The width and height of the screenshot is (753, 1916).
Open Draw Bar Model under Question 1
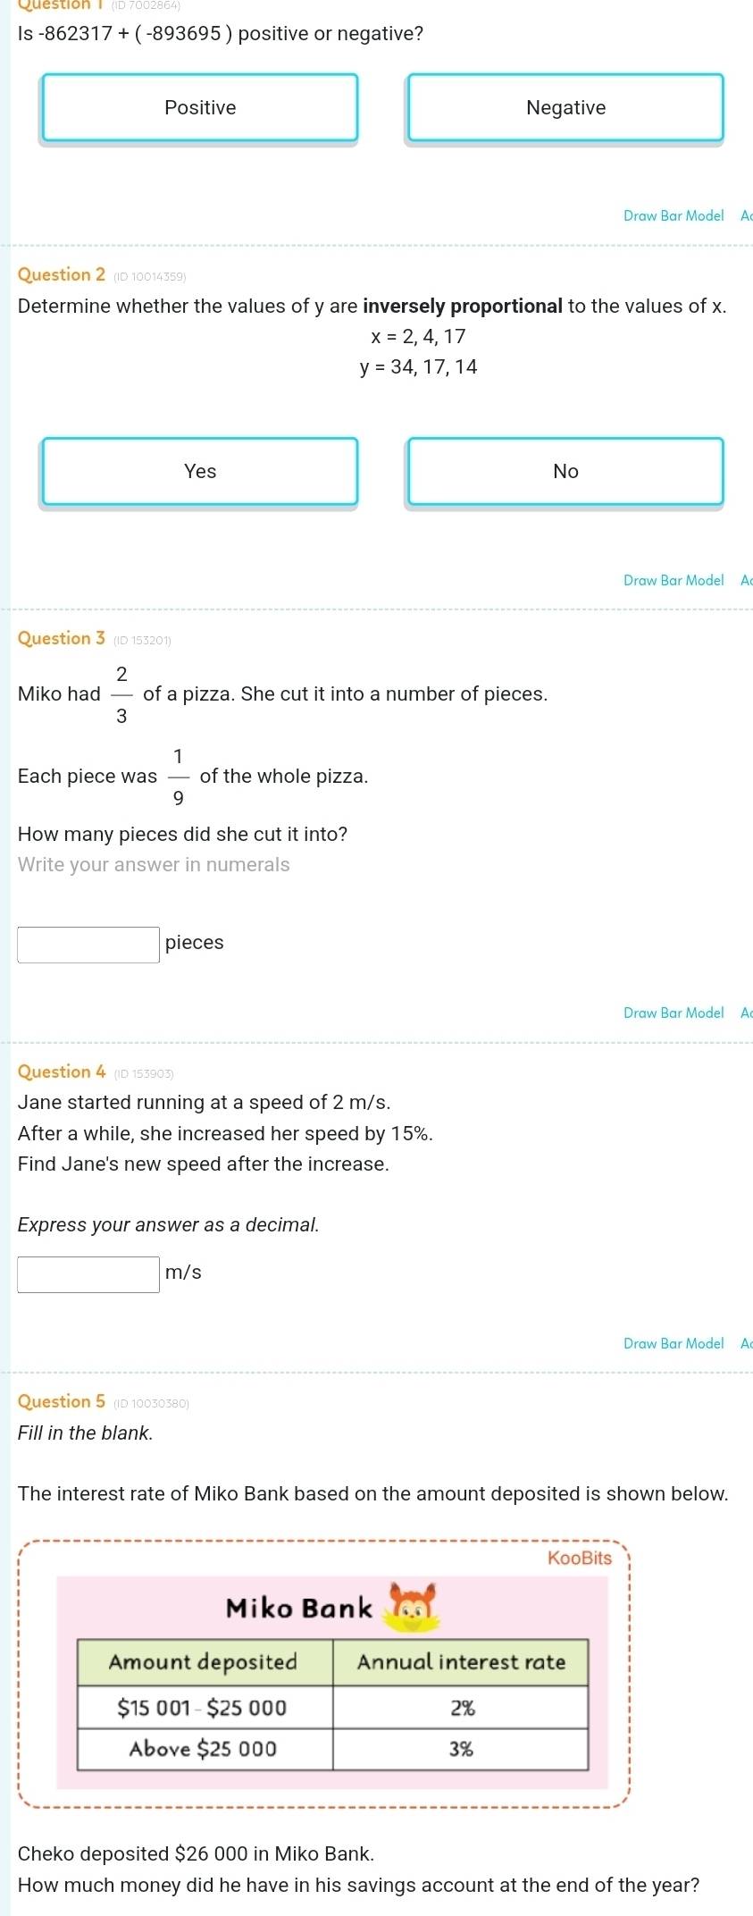click(x=674, y=216)
